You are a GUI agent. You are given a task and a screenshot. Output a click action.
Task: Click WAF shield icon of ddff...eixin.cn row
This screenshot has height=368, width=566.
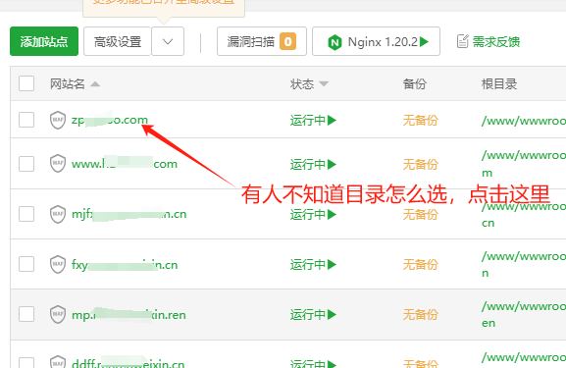point(58,362)
